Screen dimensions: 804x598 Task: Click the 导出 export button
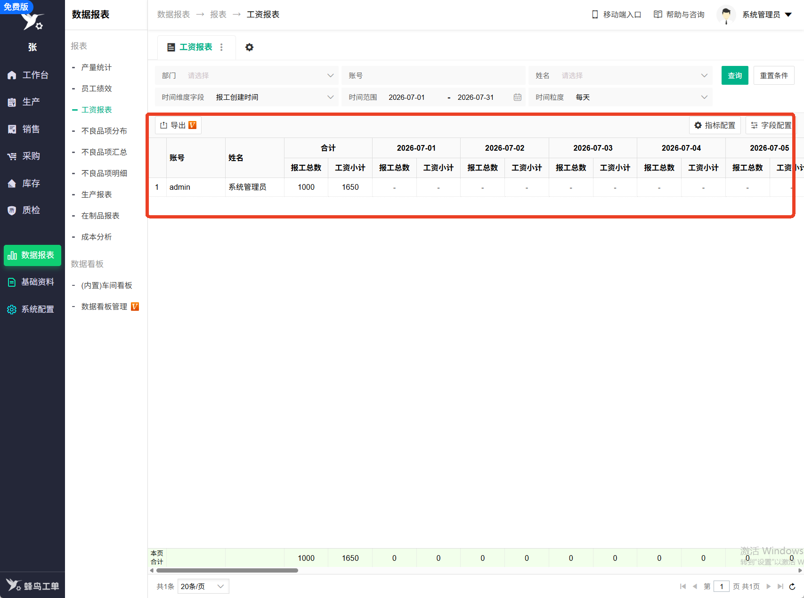178,125
